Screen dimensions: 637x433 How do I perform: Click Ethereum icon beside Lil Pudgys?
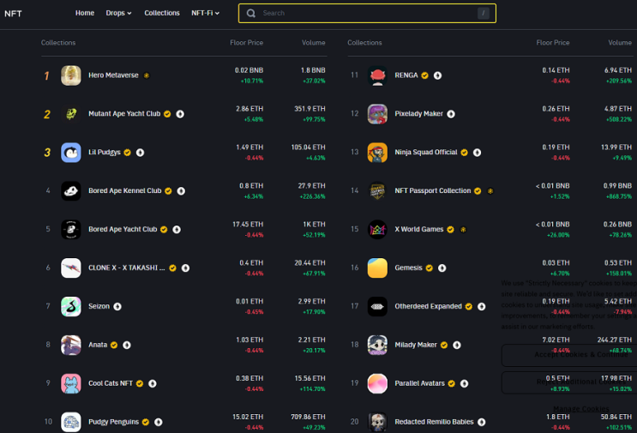point(140,153)
